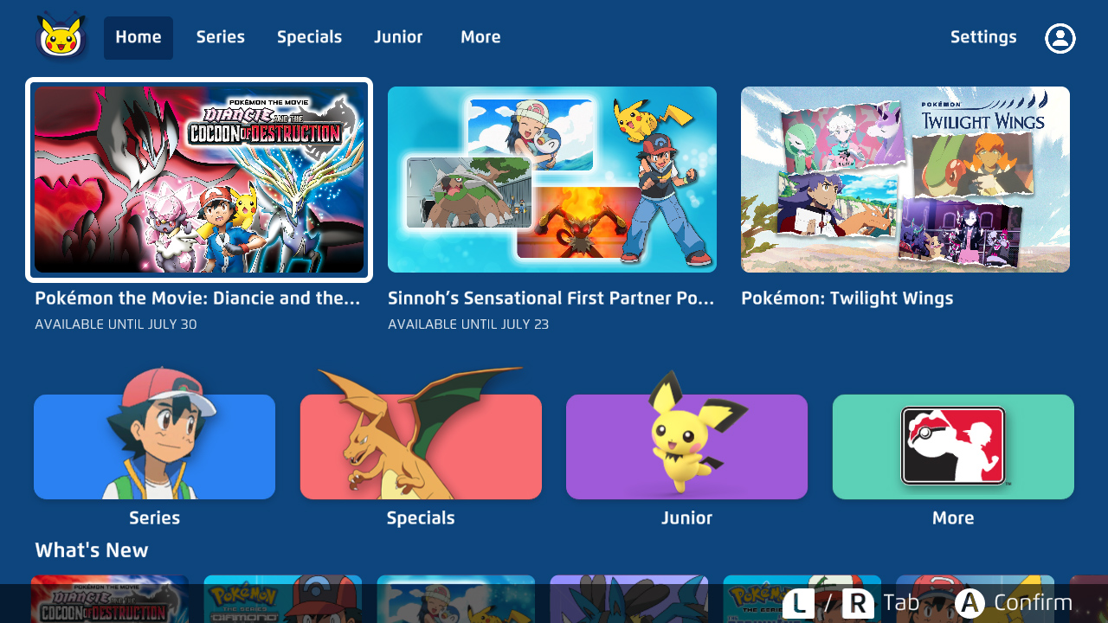Image resolution: width=1108 pixels, height=623 pixels.
Task: Open Sinnoh's Sensational First Partner featured banner
Action: pyautogui.click(x=552, y=180)
